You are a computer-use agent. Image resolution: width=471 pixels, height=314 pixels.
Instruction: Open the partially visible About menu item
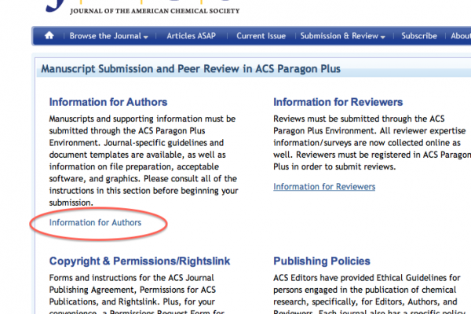tap(461, 36)
